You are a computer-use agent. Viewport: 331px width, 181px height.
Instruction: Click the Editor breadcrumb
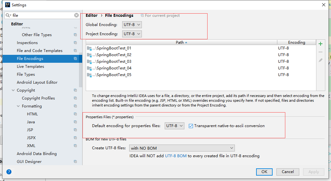point(92,16)
